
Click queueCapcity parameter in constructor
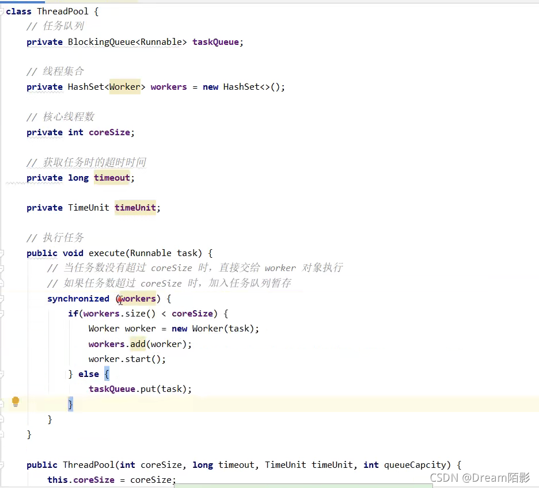point(415,465)
